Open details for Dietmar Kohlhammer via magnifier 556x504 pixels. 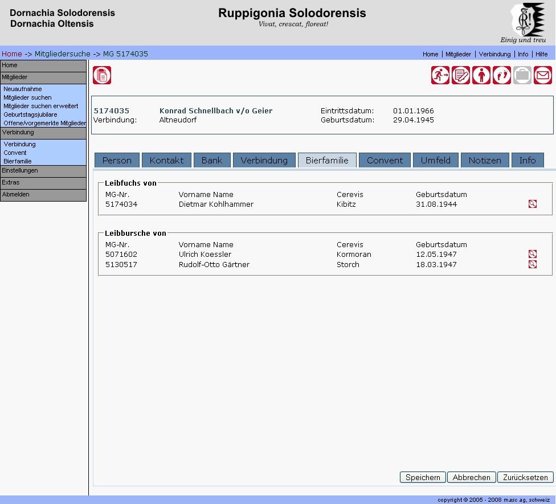tap(532, 204)
